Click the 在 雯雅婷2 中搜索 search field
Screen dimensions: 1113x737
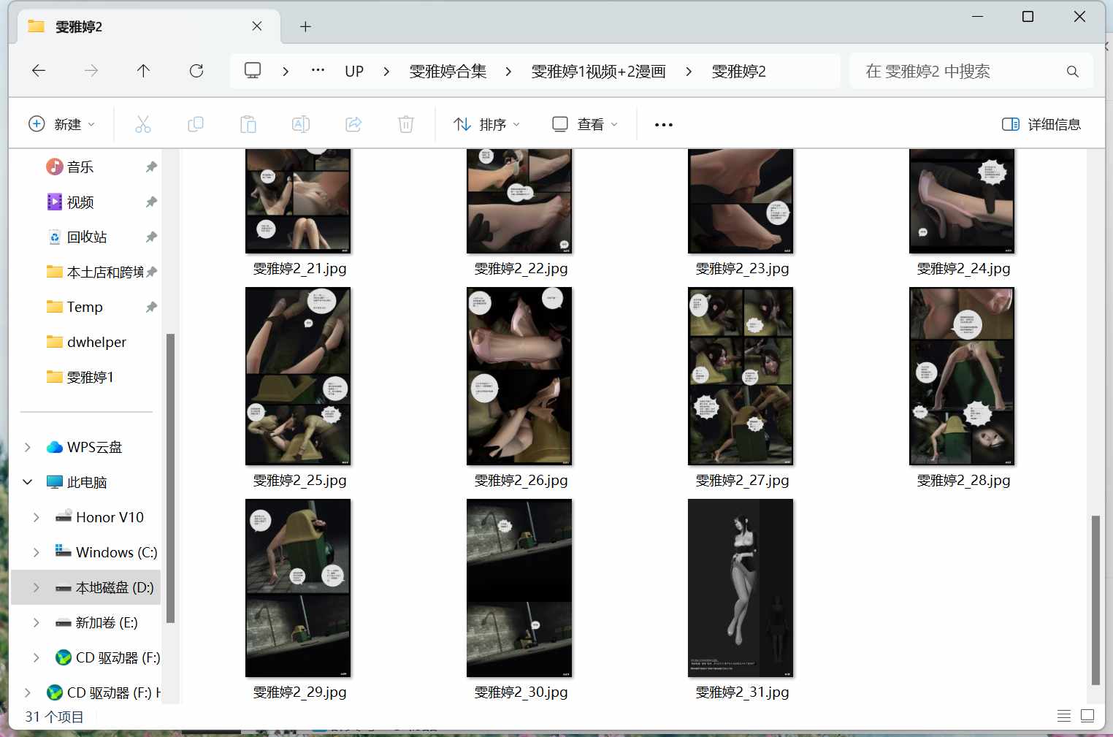(x=971, y=72)
